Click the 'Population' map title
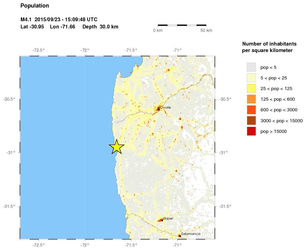This screenshot has width=306, height=250. pyautogui.click(x=35, y=6)
